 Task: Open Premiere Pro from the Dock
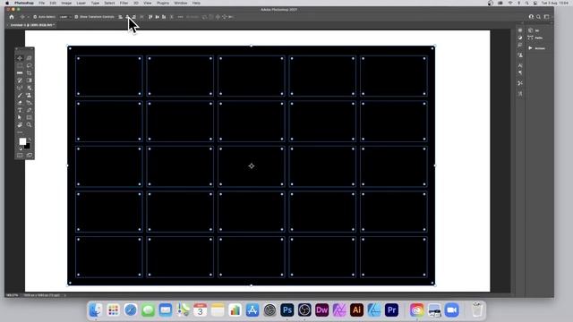click(x=391, y=310)
